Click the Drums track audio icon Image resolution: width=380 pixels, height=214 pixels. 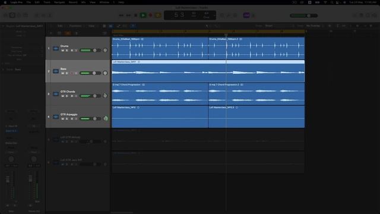pos(56,48)
